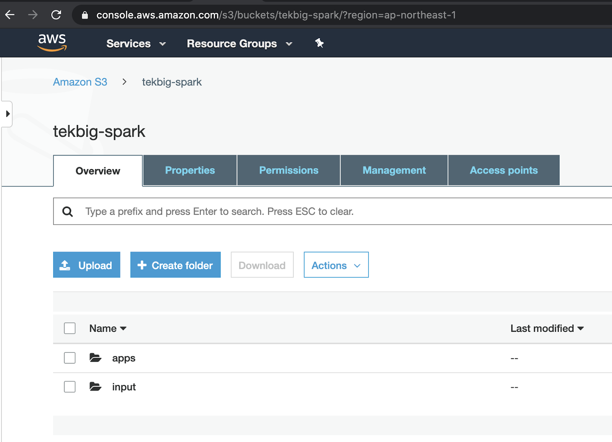The image size is (612, 442).
Task: Open the Access points tab
Action: [504, 171]
